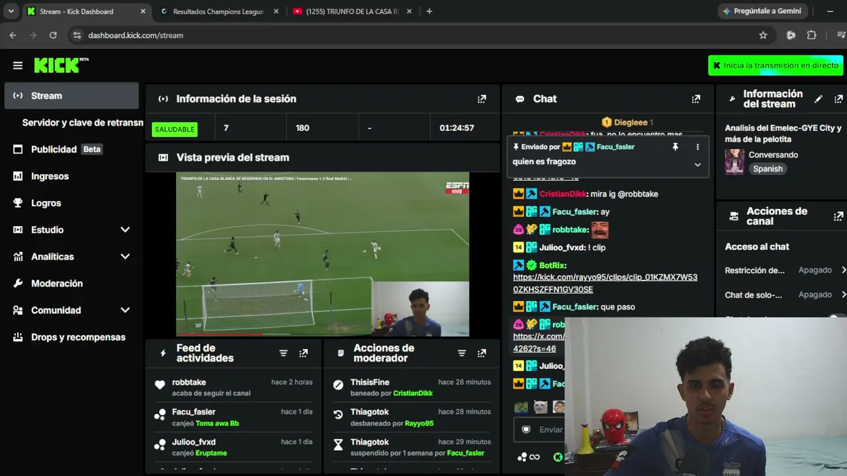847x476 pixels.
Task: Go back to the previous page
Action: tap(13, 35)
